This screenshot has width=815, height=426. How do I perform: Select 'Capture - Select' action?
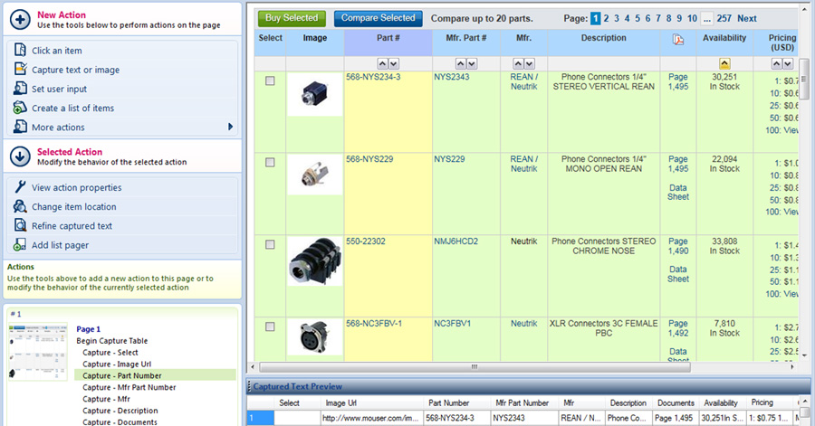[110, 353]
